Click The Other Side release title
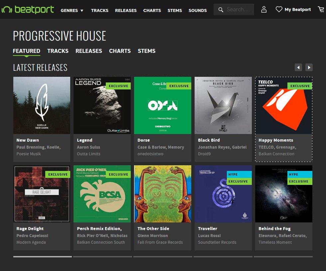Screen dimensions: 326x271 coord(153,229)
